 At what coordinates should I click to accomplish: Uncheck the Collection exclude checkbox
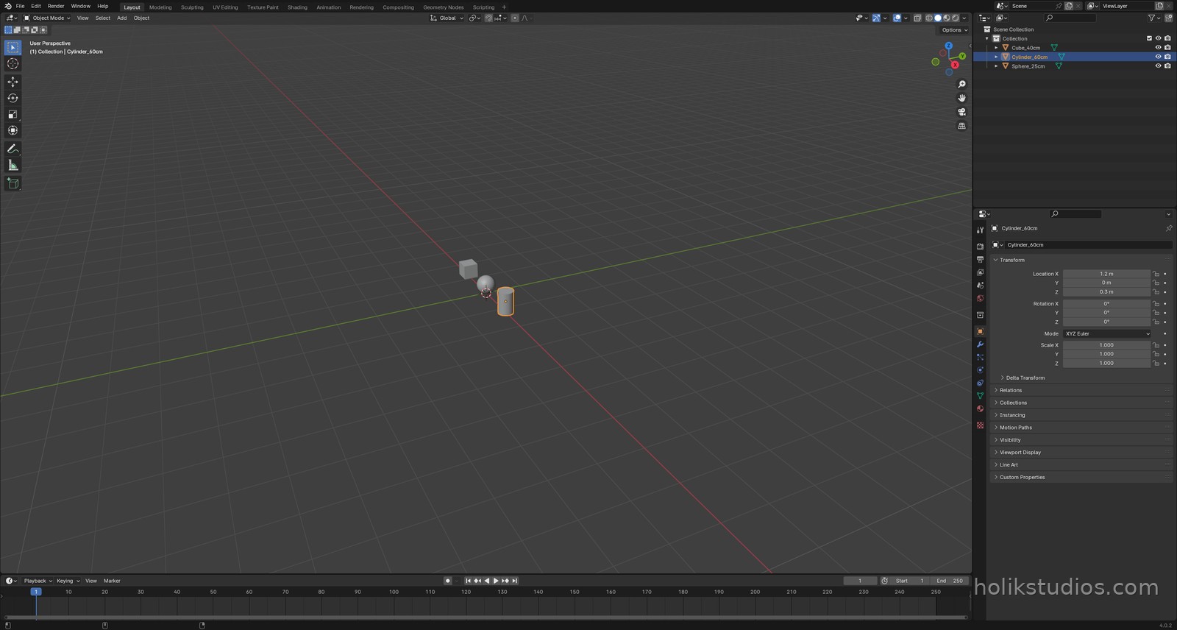click(x=1149, y=38)
